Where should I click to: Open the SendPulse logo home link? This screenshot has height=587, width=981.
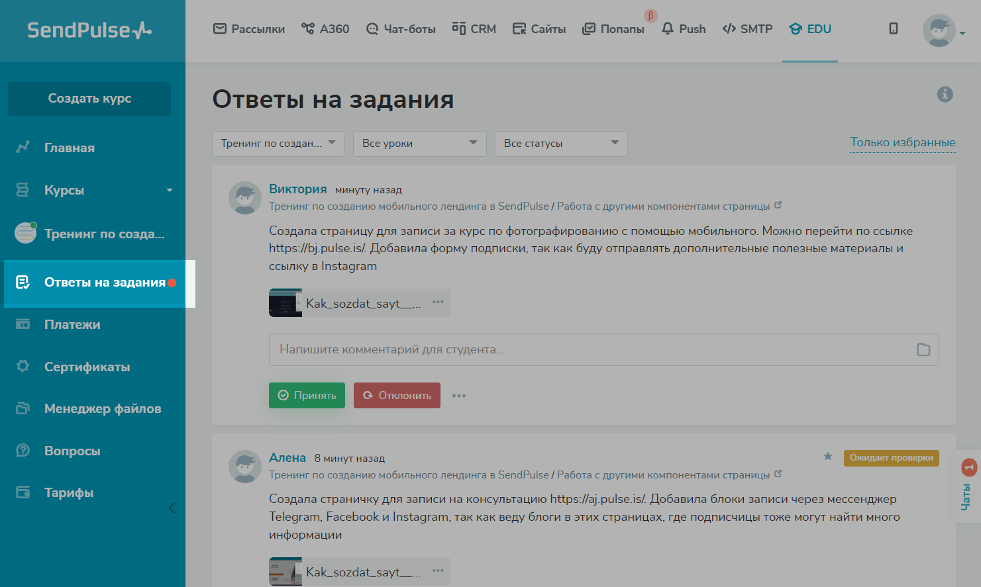click(x=89, y=30)
